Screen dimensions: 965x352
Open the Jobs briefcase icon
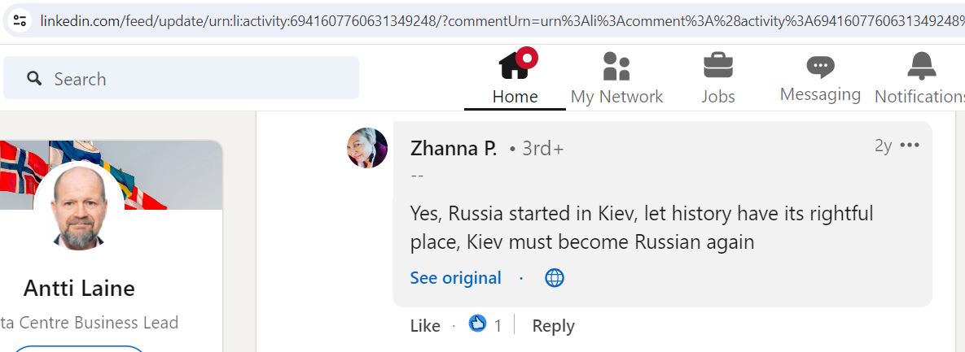click(717, 65)
